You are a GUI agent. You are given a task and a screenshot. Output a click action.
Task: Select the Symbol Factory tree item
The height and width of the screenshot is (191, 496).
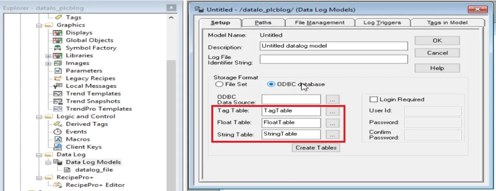tap(91, 48)
